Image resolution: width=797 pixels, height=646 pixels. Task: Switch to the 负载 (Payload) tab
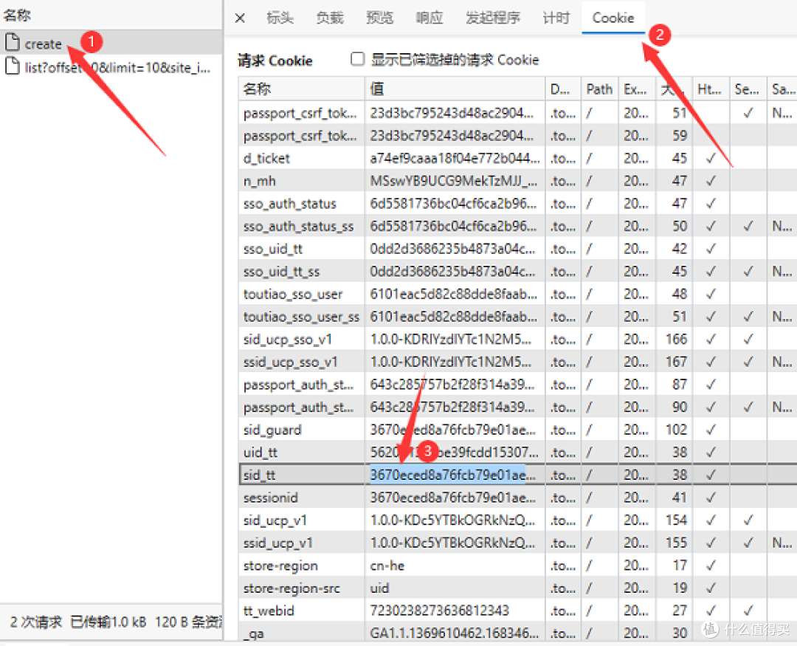point(330,18)
